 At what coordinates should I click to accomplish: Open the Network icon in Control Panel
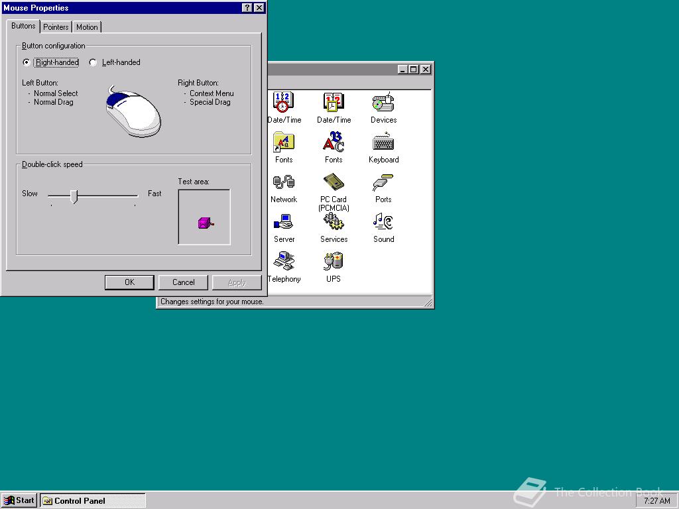[x=284, y=182]
